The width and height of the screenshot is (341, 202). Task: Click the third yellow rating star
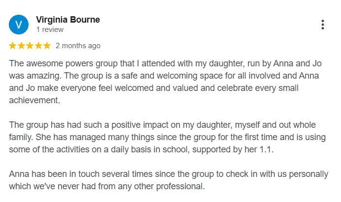(x=30, y=46)
